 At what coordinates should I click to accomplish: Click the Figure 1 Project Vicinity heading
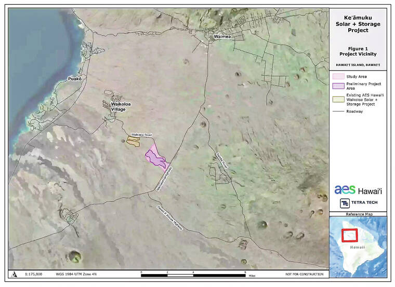pyautogui.click(x=358, y=50)
